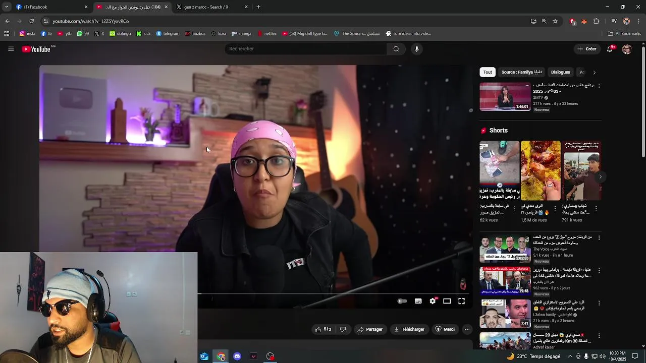
Task: Toggle subtitles/closed captions
Action: (418, 301)
